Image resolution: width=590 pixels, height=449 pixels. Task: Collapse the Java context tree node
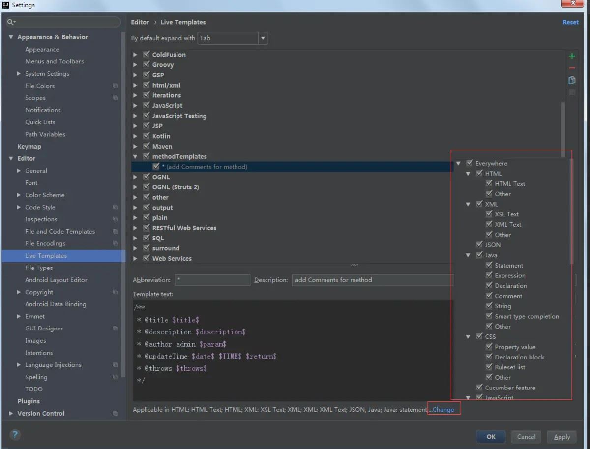click(x=469, y=255)
